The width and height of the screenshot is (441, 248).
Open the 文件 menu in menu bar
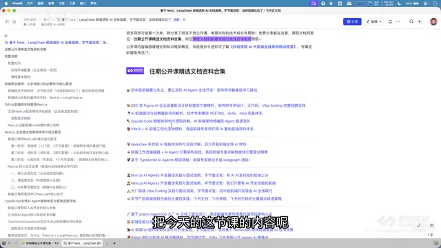pos(30,3)
